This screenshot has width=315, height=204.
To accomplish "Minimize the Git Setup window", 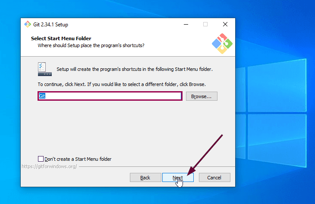I will point(186,24).
